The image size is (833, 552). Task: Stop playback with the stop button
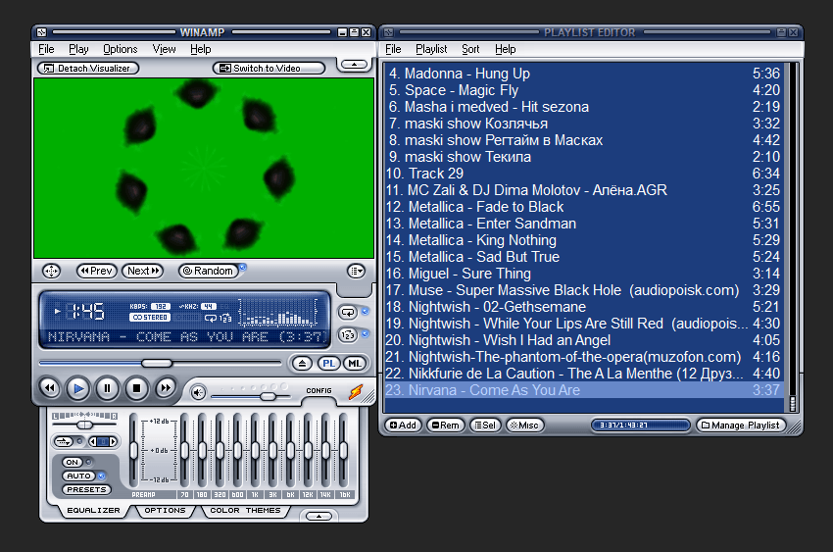(136, 389)
